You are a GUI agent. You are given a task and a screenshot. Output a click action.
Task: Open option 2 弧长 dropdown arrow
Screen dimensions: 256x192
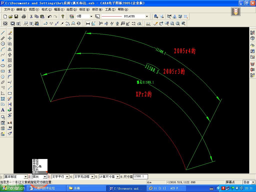[45, 177]
